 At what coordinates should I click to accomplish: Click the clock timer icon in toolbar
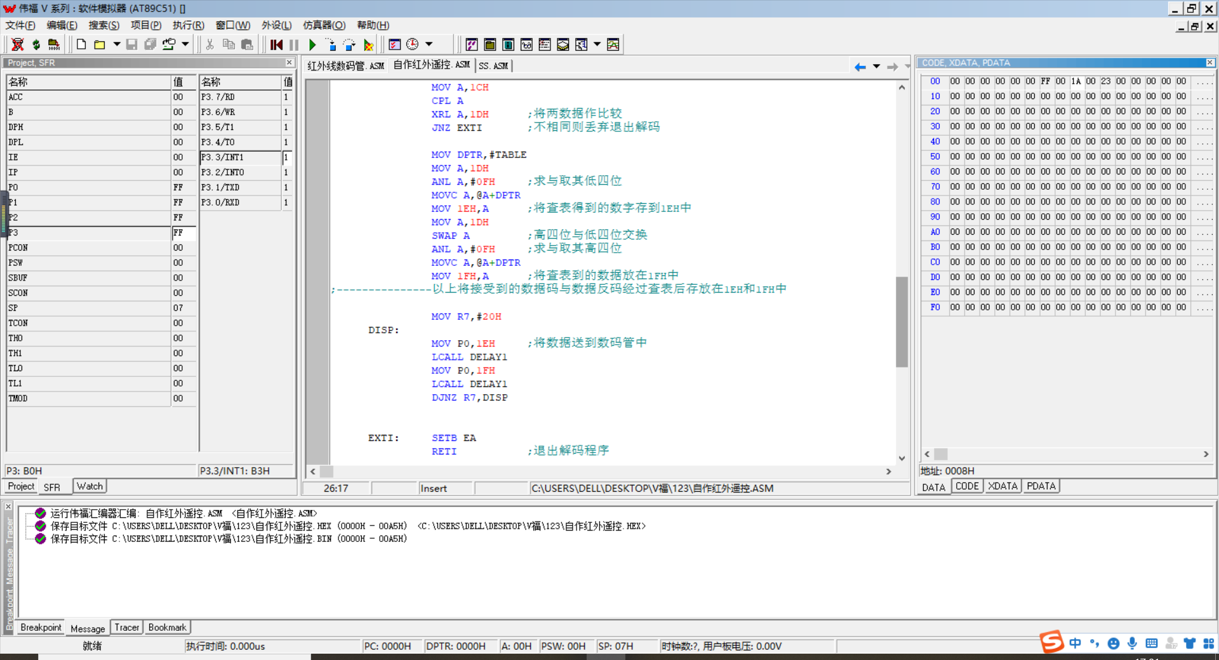[413, 44]
